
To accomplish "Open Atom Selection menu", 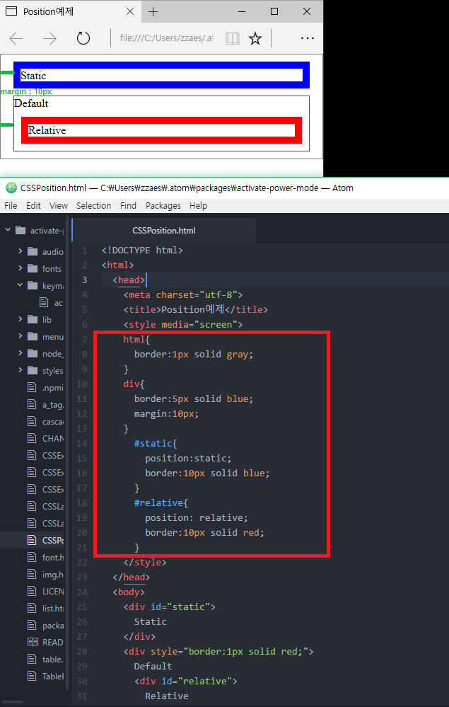I will (93, 206).
